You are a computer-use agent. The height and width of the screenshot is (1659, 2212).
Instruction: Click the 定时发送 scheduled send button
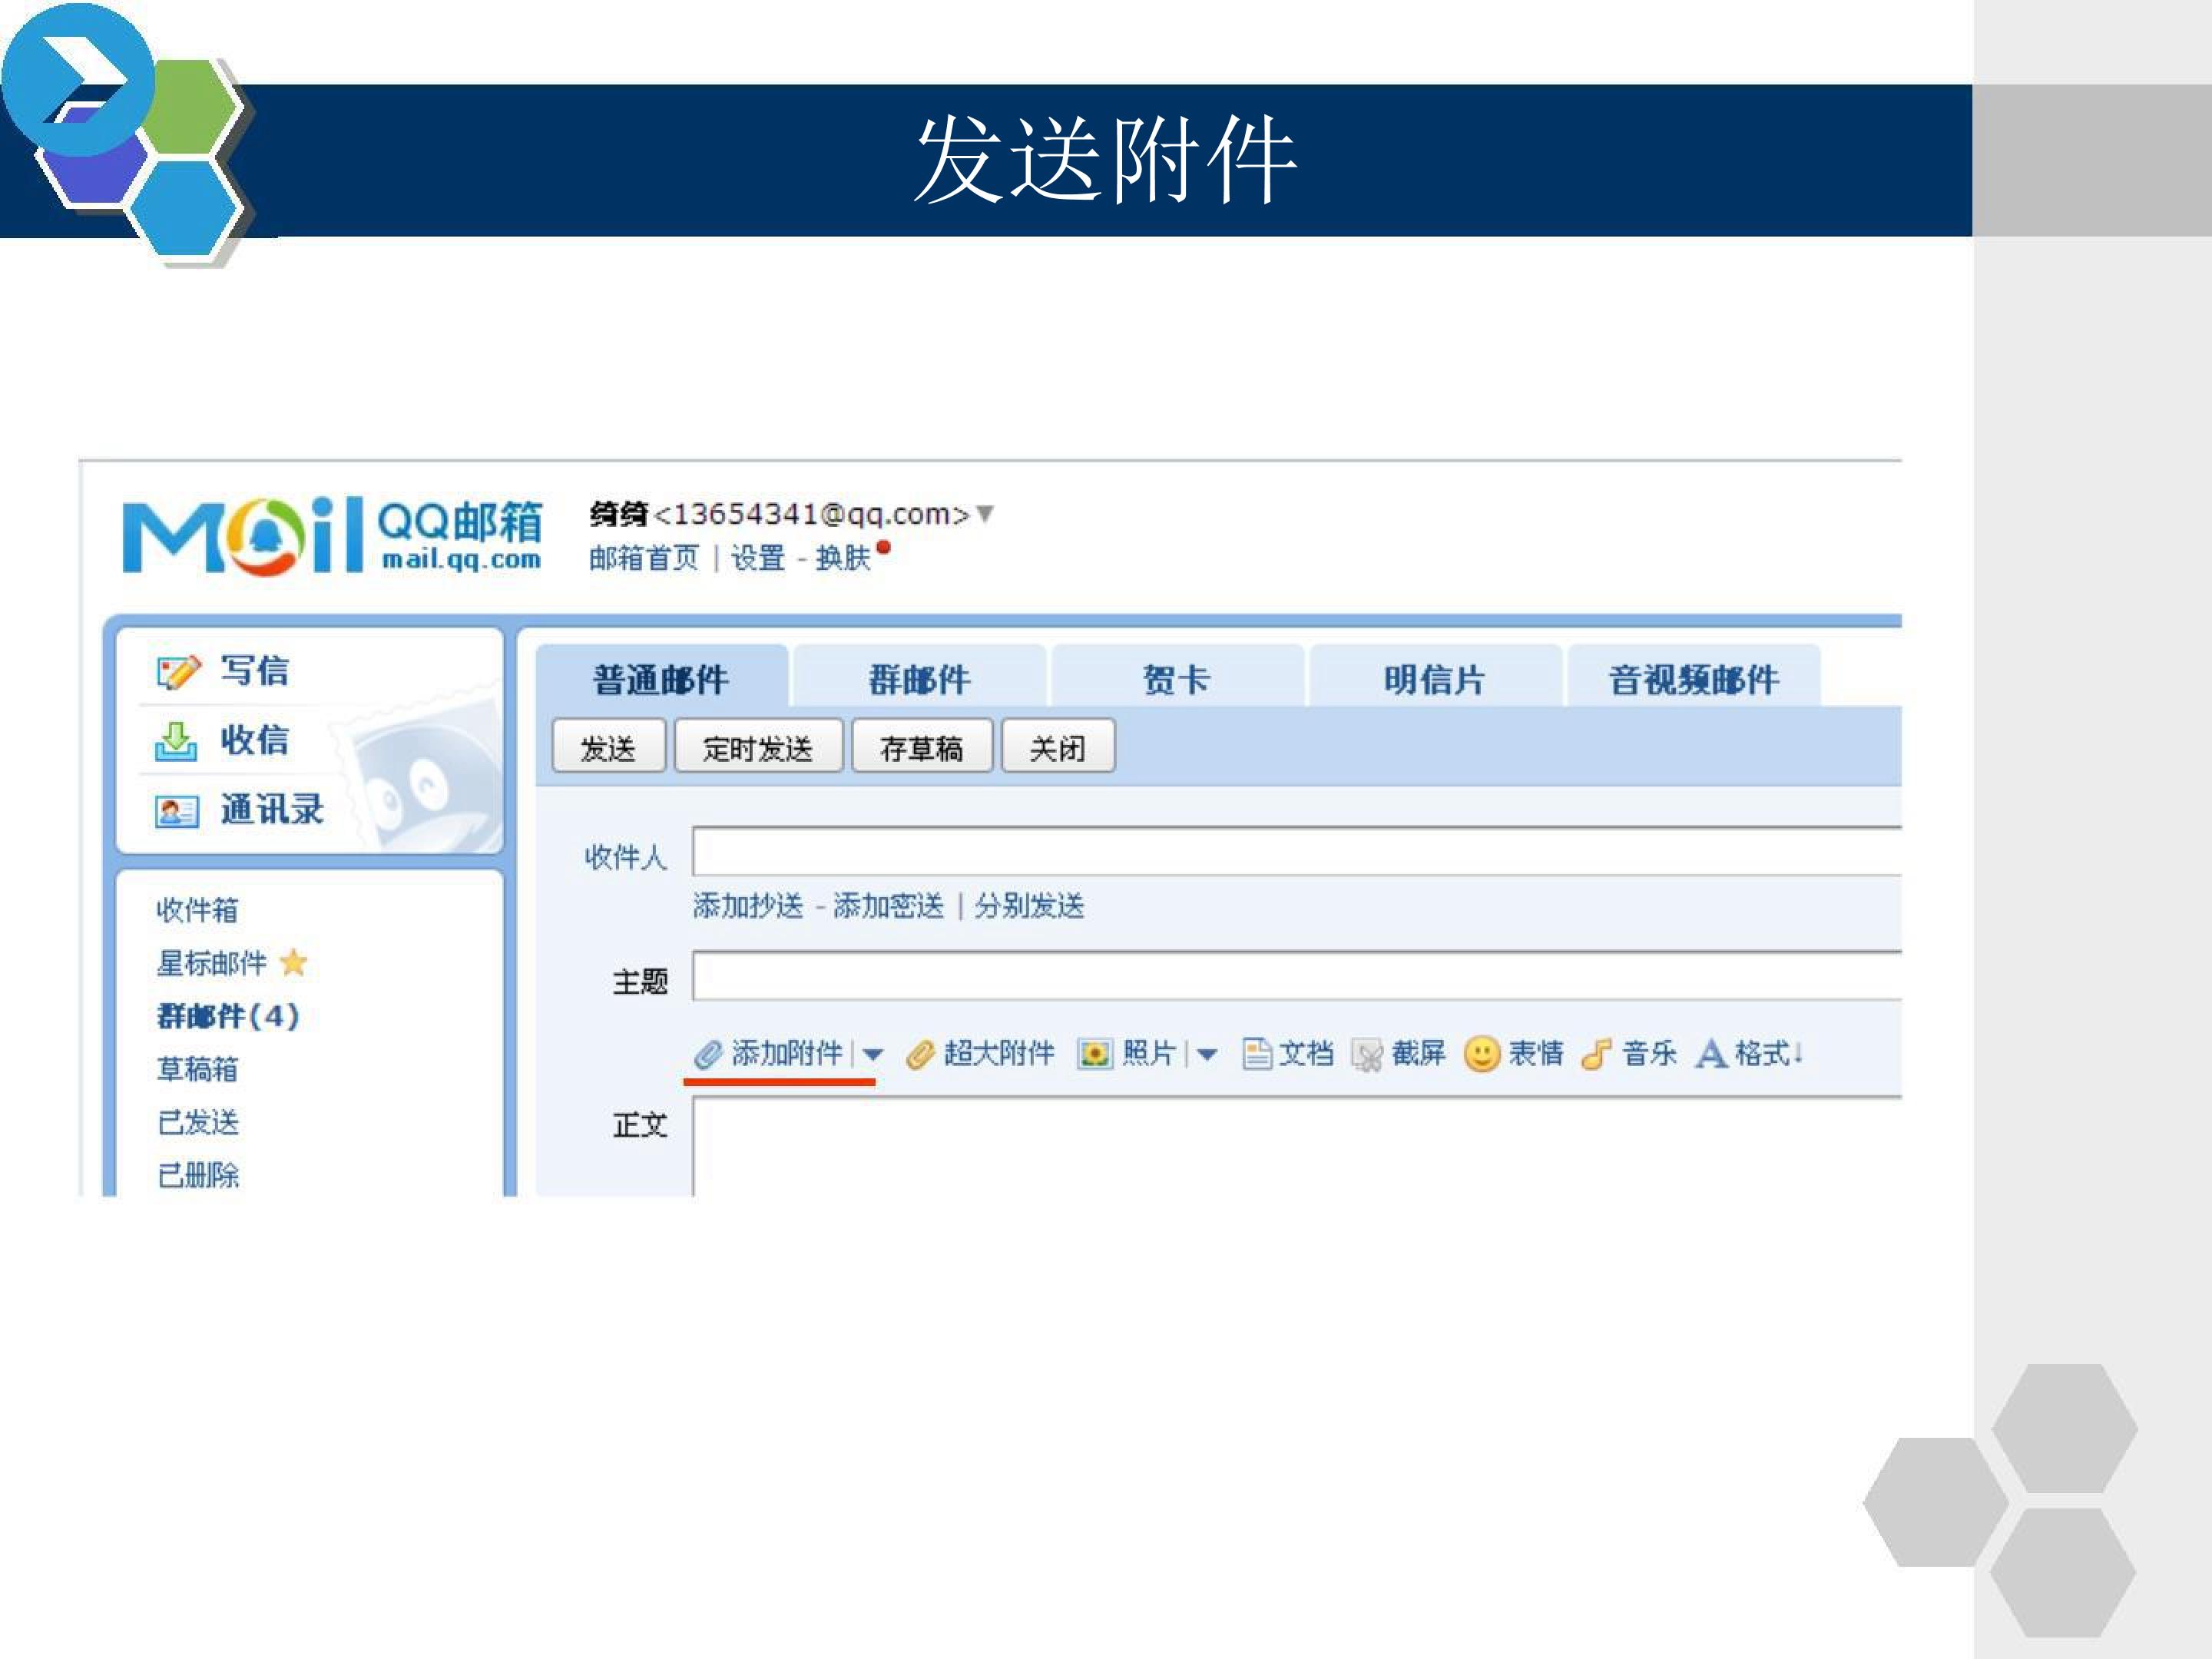[758, 746]
